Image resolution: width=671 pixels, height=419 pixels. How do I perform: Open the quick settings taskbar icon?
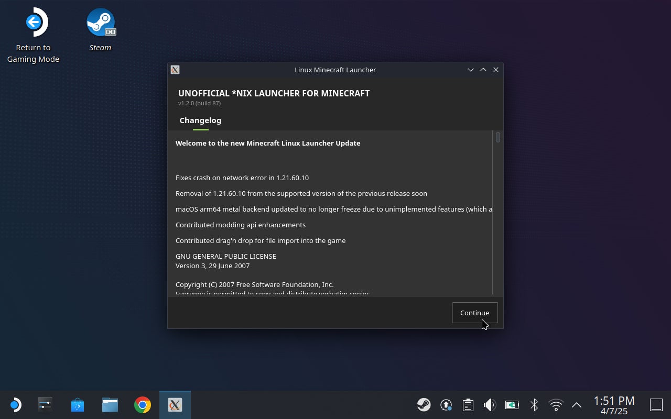tap(45, 404)
